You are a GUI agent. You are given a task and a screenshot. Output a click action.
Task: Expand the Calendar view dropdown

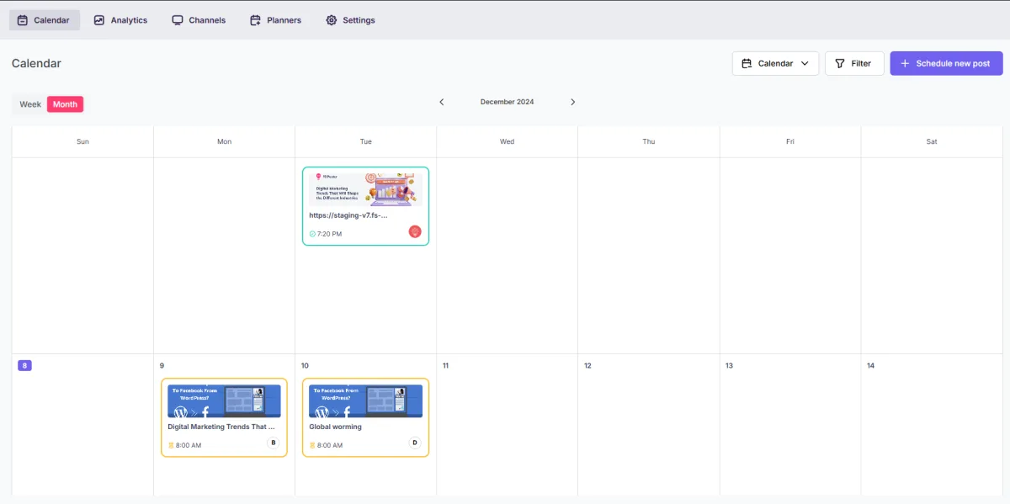click(775, 63)
